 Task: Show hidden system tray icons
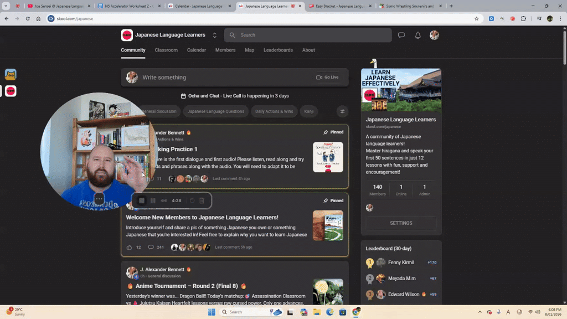[x=480, y=312]
